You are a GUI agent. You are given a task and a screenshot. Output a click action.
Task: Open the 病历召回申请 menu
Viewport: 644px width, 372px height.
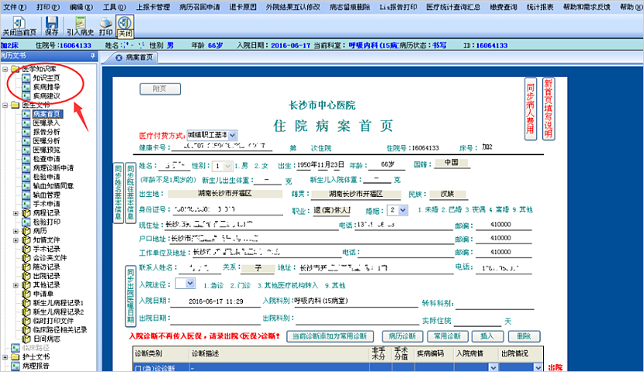[x=199, y=7]
